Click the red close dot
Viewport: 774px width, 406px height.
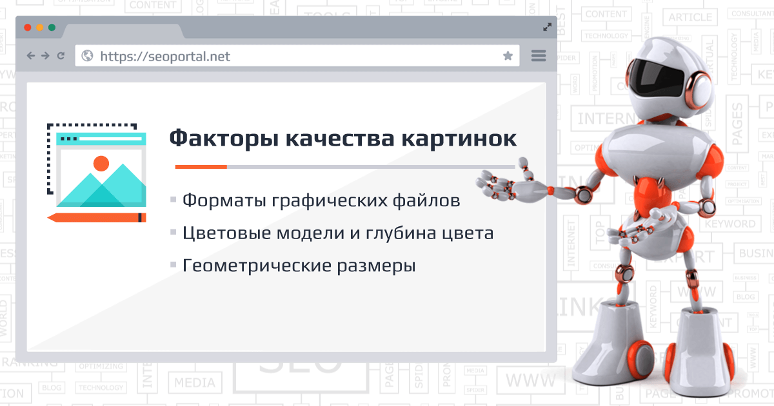[27, 28]
